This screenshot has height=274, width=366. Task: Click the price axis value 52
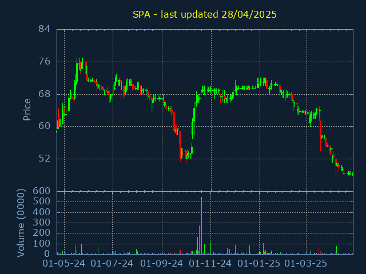click(45, 159)
